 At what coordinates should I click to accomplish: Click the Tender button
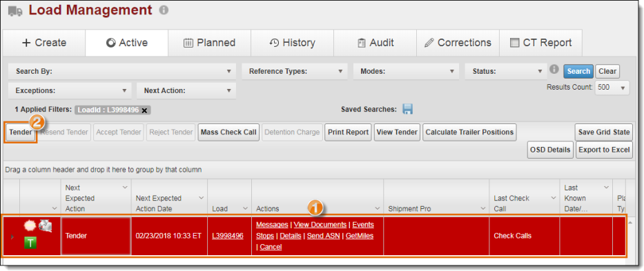coord(21,132)
